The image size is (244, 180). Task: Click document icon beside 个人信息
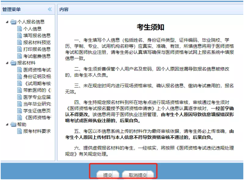click(x=20, y=29)
